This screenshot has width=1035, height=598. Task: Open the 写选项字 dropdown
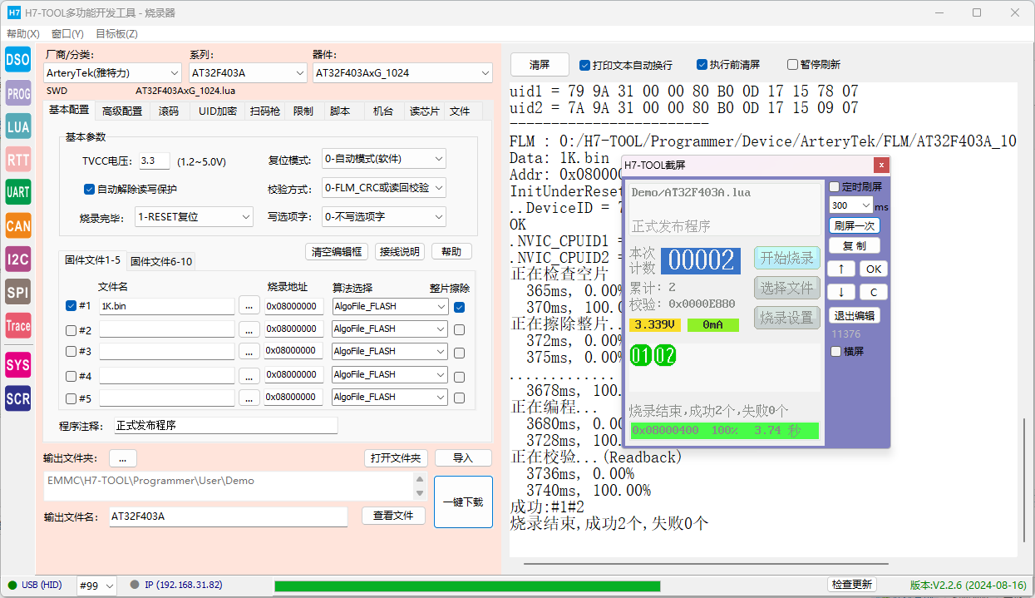coord(384,216)
